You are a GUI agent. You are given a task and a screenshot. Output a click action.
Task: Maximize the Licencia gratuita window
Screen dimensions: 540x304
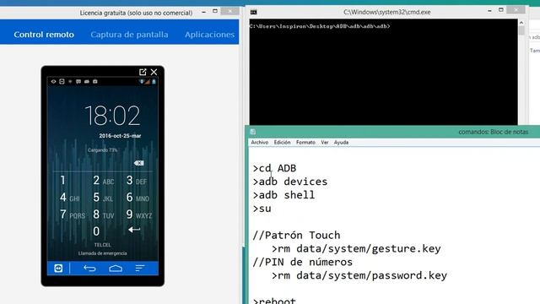(x=215, y=11)
